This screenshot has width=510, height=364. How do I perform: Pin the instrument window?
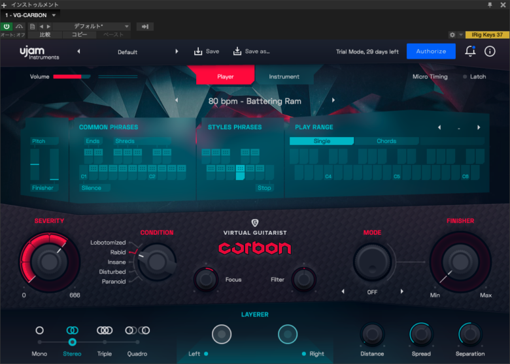coord(490,5)
